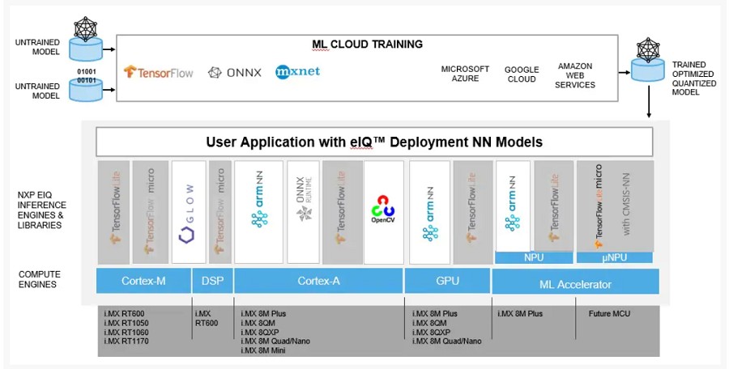Image resolution: width=729 pixels, height=369 pixels.
Task: Select i.MX RT600 under the Cortex-M column
Action: point(124,314)
